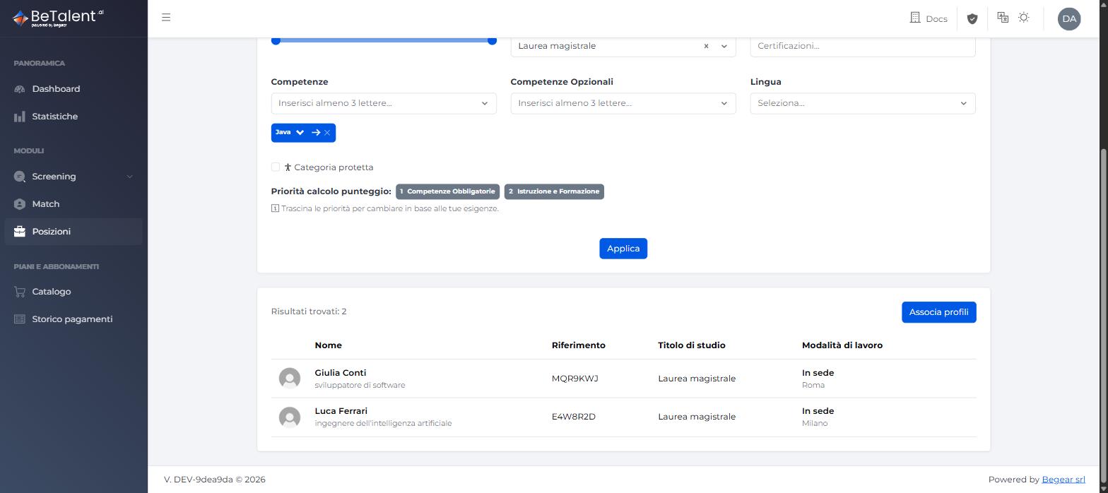Viewport: 1108px width, 493px height.
Task: Click the Istruzione e Formazione priority chip
Action: [554, 191]
